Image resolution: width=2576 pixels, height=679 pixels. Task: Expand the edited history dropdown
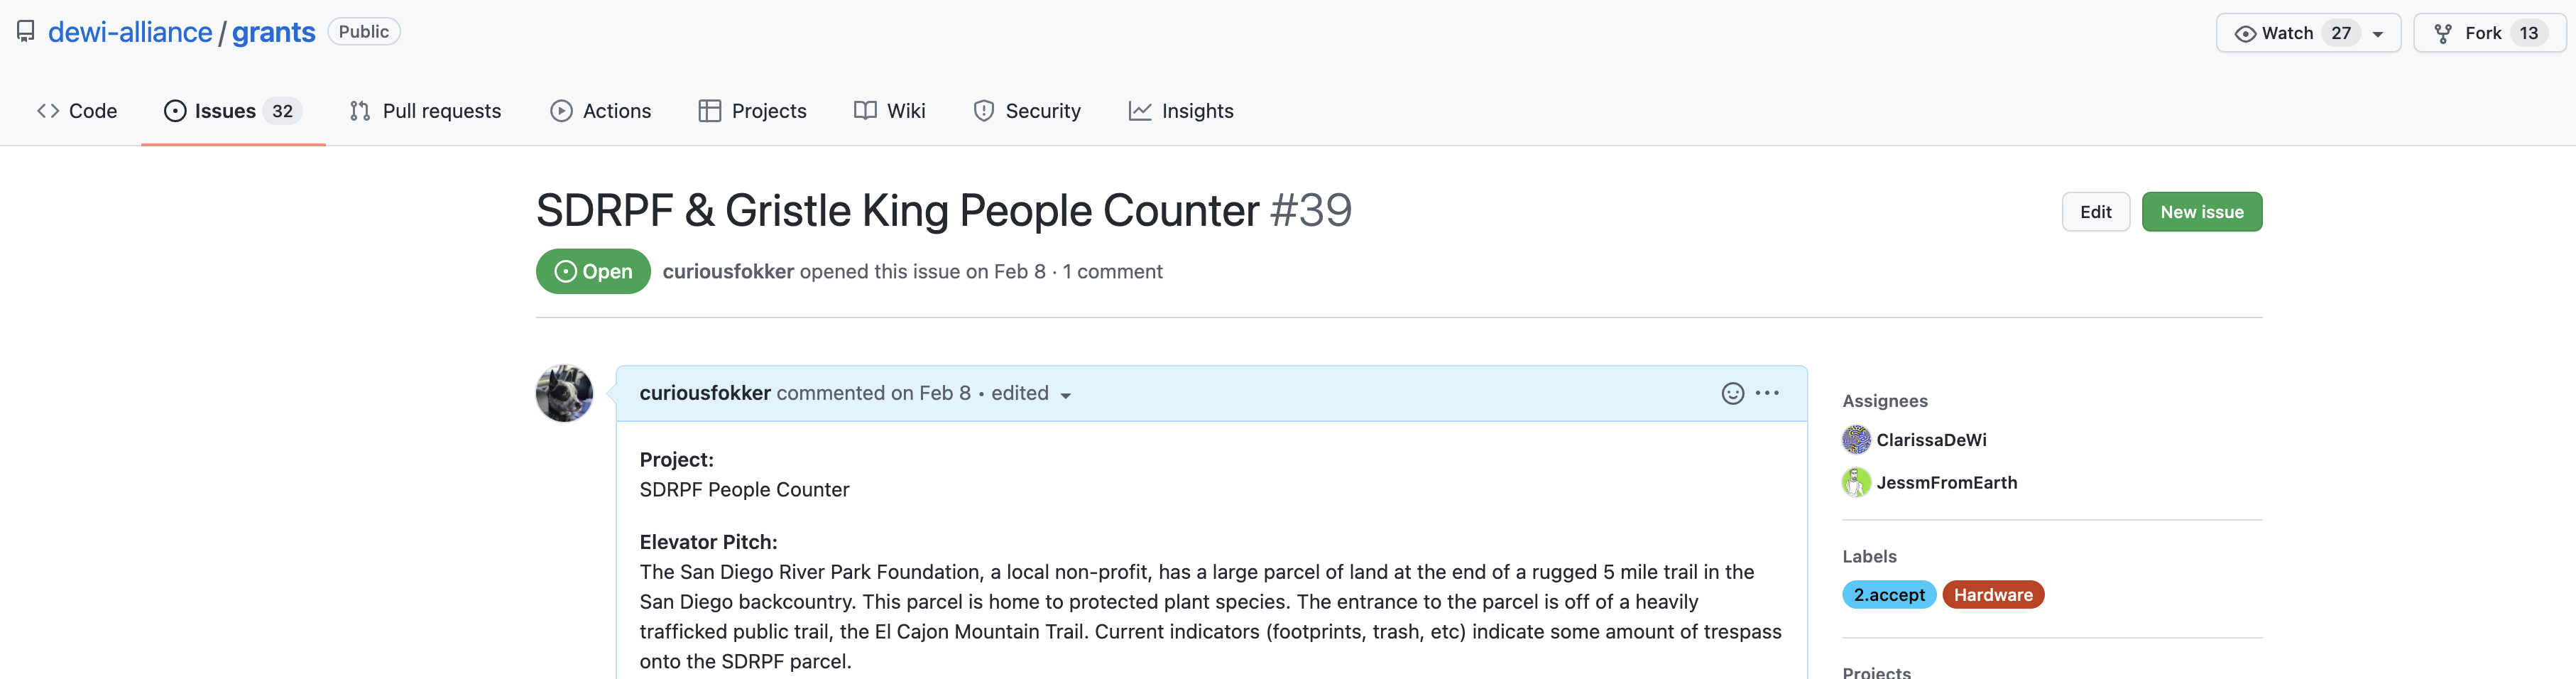[x=1065, y=395]
